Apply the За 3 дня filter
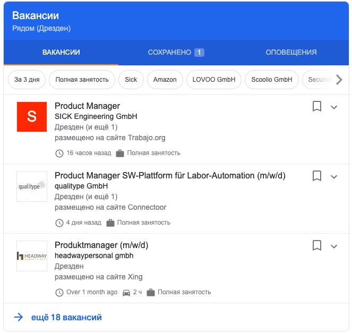 point(27,80)
